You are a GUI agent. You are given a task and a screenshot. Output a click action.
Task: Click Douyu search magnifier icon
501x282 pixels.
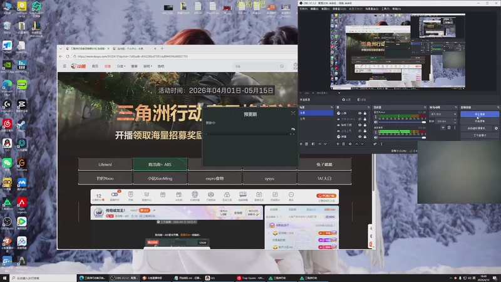click(282, 66)
